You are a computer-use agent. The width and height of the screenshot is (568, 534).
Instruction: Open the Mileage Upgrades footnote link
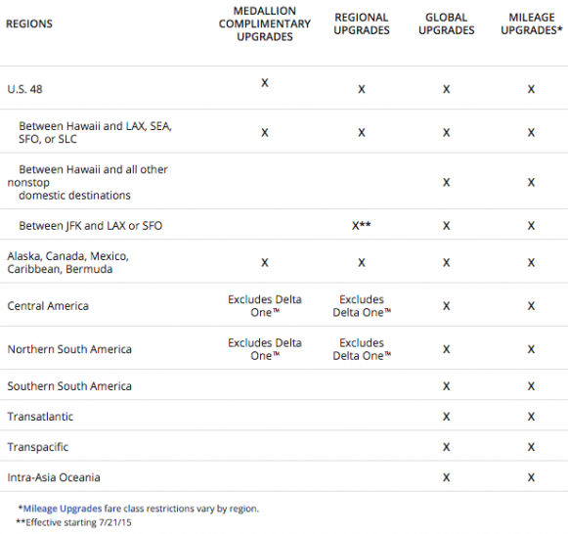63,509
